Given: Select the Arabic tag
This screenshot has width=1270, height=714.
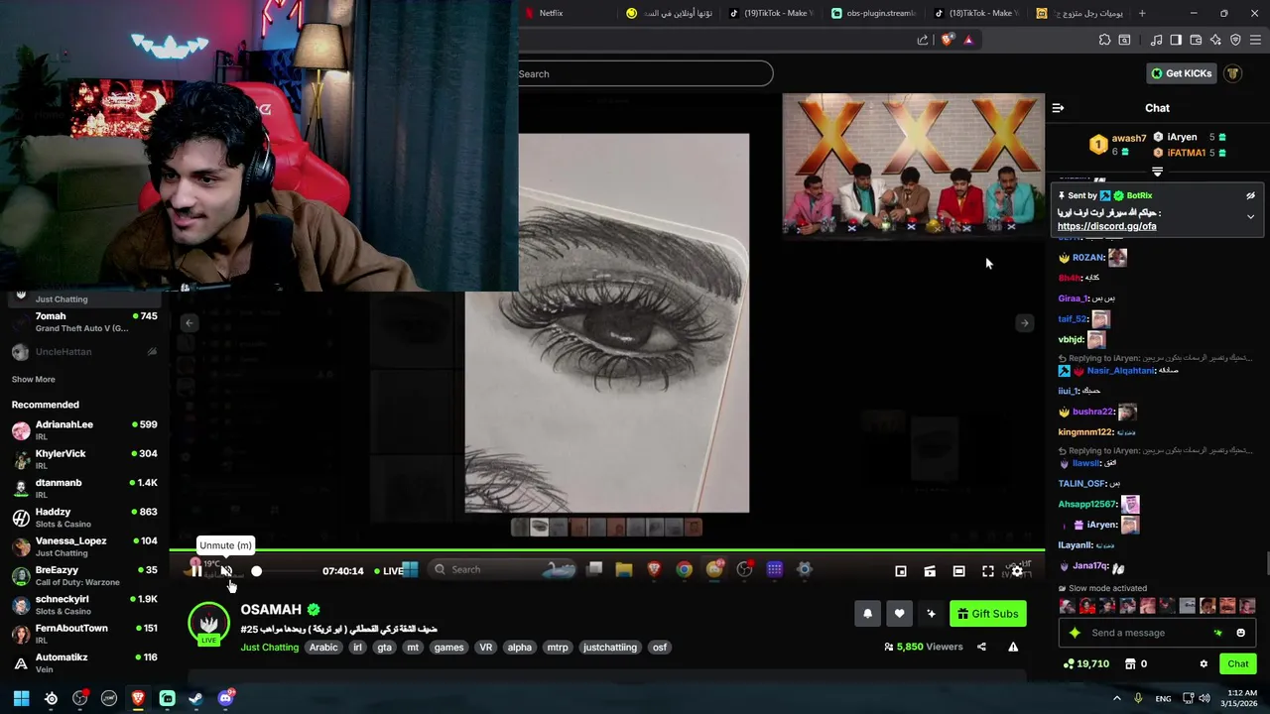Looking at the screenshot, I should click(x=323, y=648).
